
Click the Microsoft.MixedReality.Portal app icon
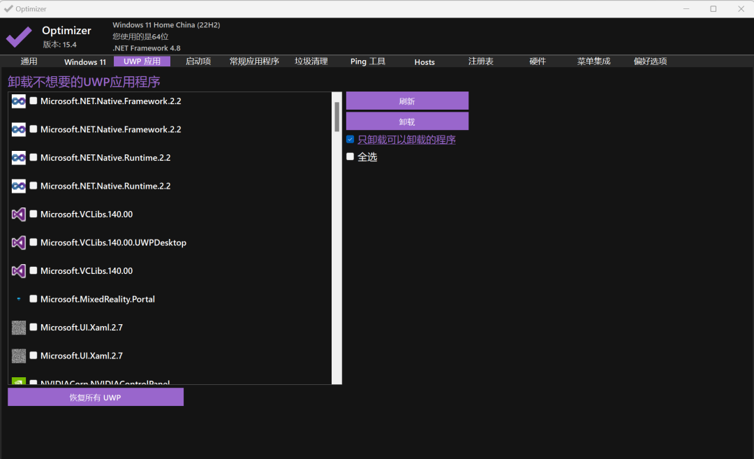[x=18, y=299]
